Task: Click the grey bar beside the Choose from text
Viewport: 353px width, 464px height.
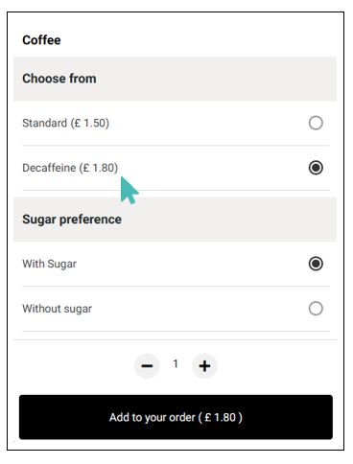Action: point(214,79)
